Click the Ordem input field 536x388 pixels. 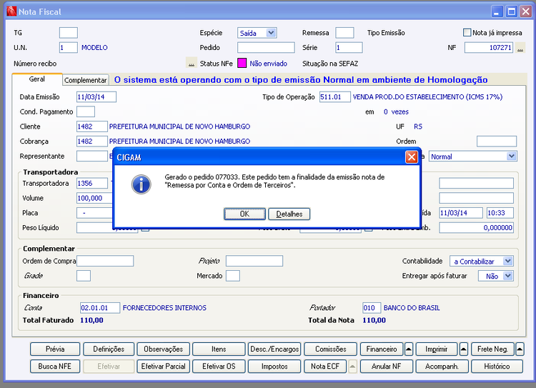[497, 141]
